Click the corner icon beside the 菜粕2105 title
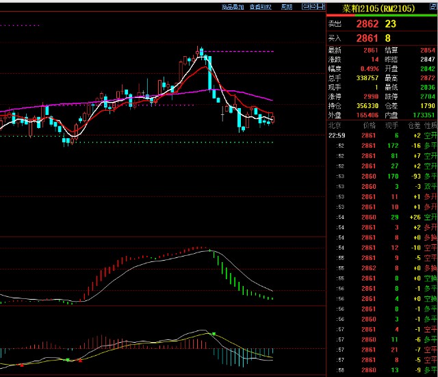Screen dimensions: 438x377 (432, 8)
